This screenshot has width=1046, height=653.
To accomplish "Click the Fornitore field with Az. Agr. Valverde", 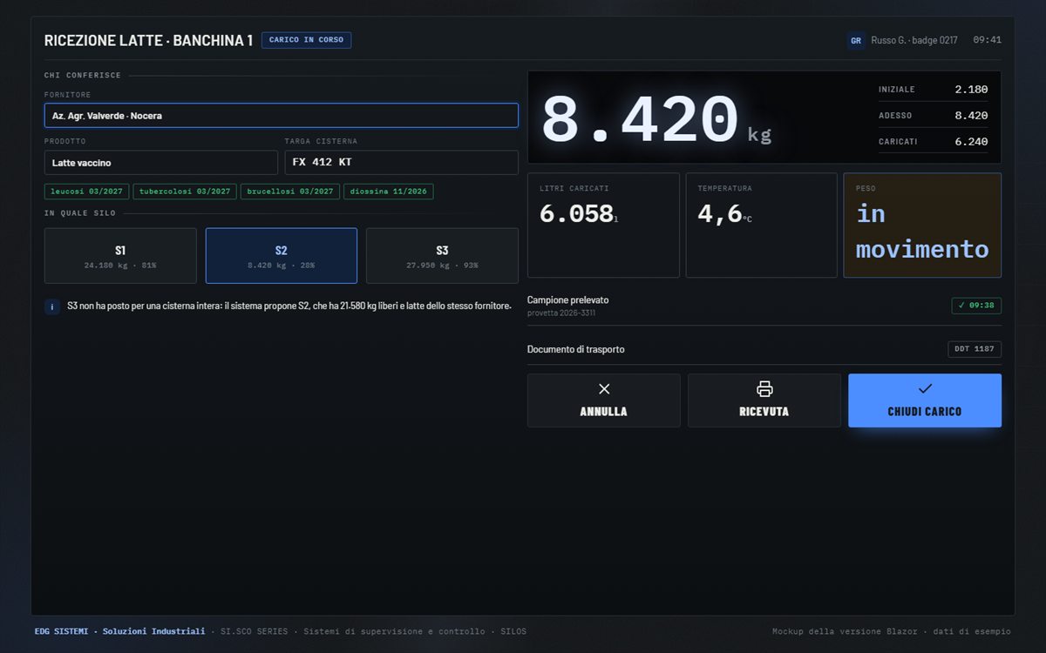I will (x=282, y=116).
